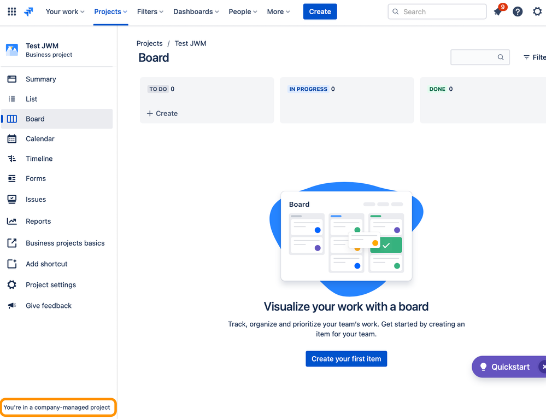Viewport: 546px width, 419px height.
Task: Expand the Filters dropdown
Action: pos(150,11)
